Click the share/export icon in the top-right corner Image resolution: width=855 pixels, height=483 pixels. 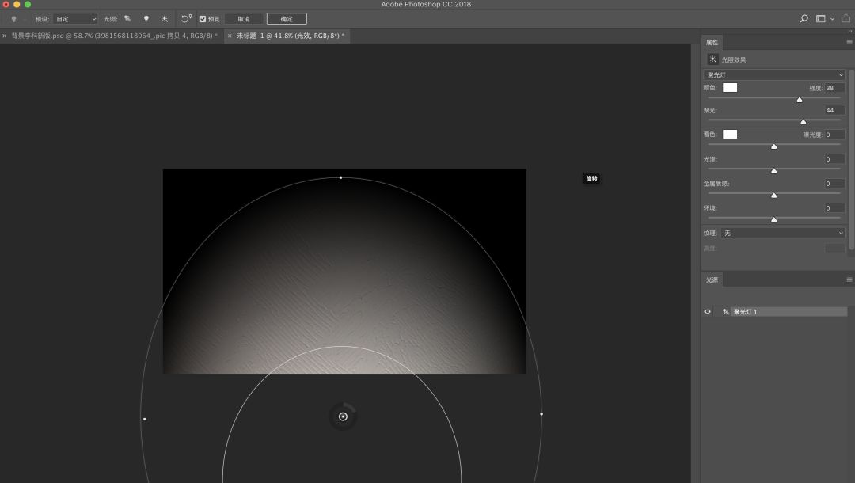tap(845, 18)
